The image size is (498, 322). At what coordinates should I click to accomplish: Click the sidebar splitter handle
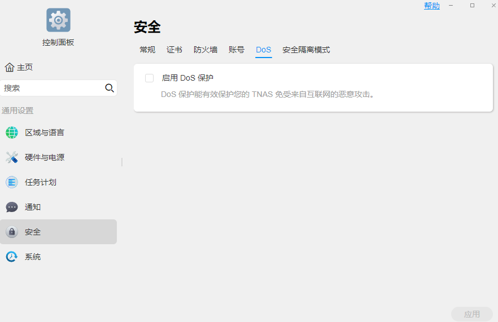(x=123, y=162)
